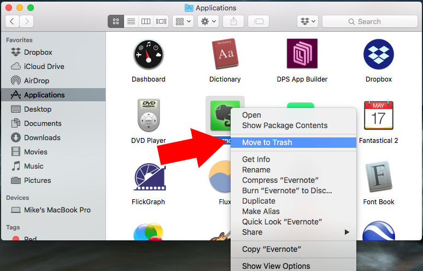The height and width of the screenshot is (271, 423).
Task: Go back with the back arrow button
Action: (13, 21)
